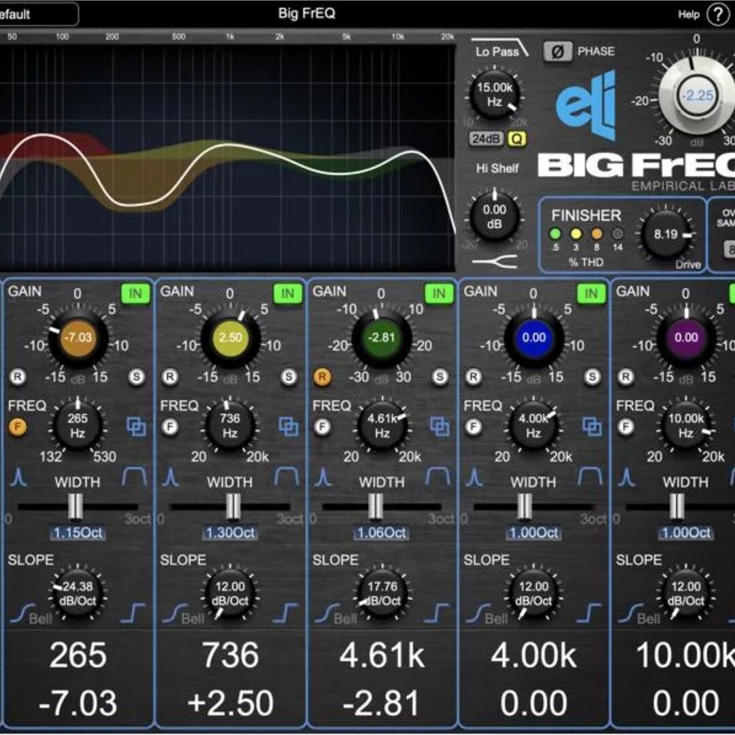The height and width of the screenshot is (735, 735).
Task: Click the width slider handle on the 736 Hz band
Action: tap(233, 507)
